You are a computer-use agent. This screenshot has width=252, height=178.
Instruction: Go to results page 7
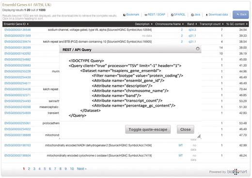pos(55,169)
